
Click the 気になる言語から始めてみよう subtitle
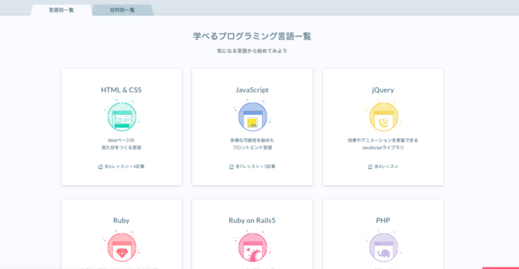[x=252, y=51]
